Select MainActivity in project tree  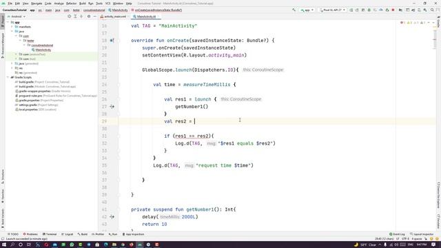tap(43, 50)
